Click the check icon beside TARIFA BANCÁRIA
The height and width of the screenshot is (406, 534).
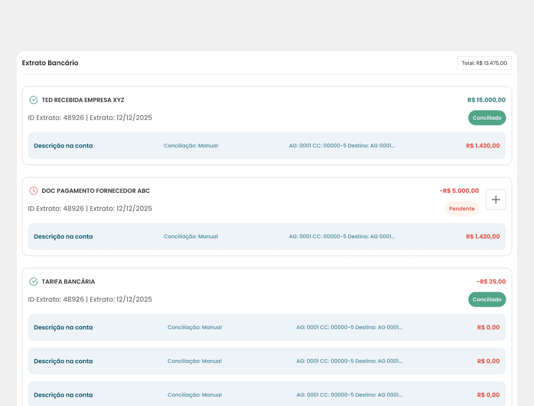(x=33, y=282)
